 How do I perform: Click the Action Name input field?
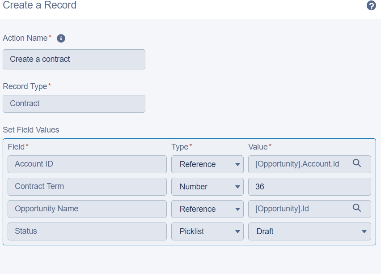point(74,59)
